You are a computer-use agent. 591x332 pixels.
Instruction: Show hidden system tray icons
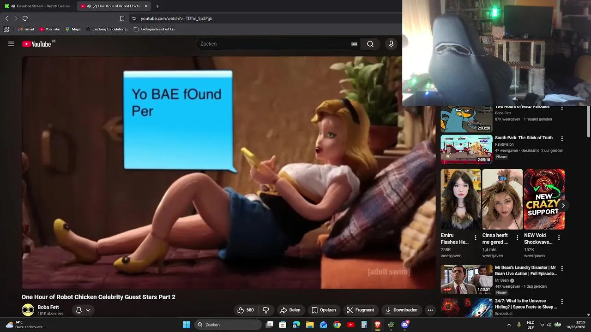tap(509, 325)
